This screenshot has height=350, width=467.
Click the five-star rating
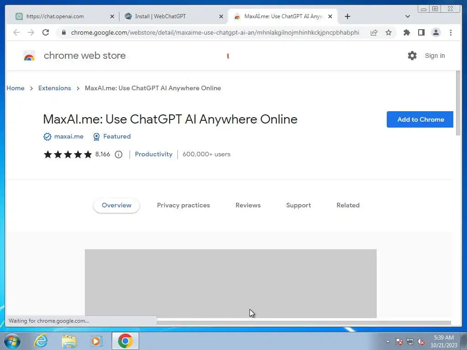[67, 154]
